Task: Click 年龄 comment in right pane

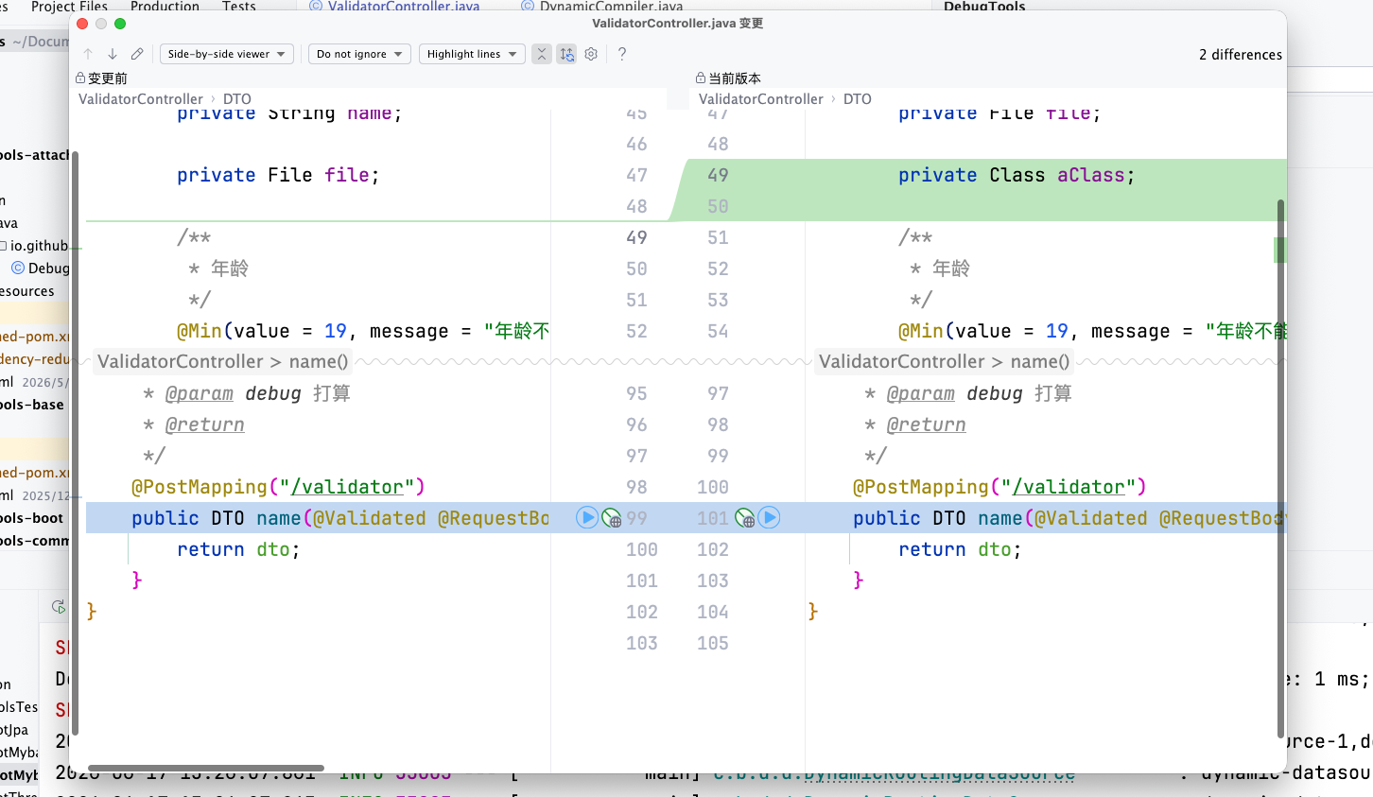Action: tap(950, 269)
